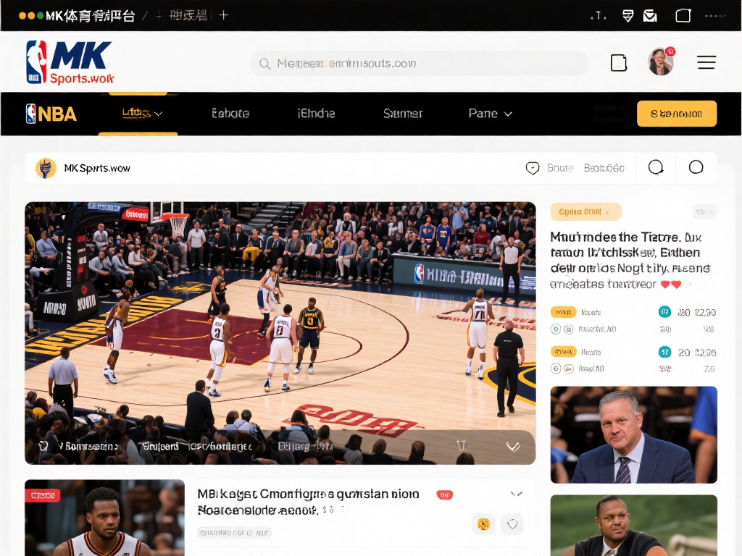The image size is (742, 556).
Task: Open the hamburger menu icon
Action: [x=706, y=63]
